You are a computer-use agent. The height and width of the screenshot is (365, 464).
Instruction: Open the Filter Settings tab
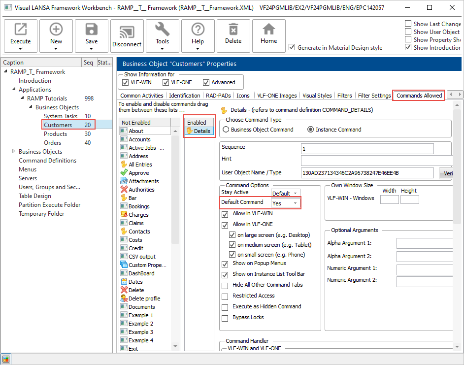(374, 96)
